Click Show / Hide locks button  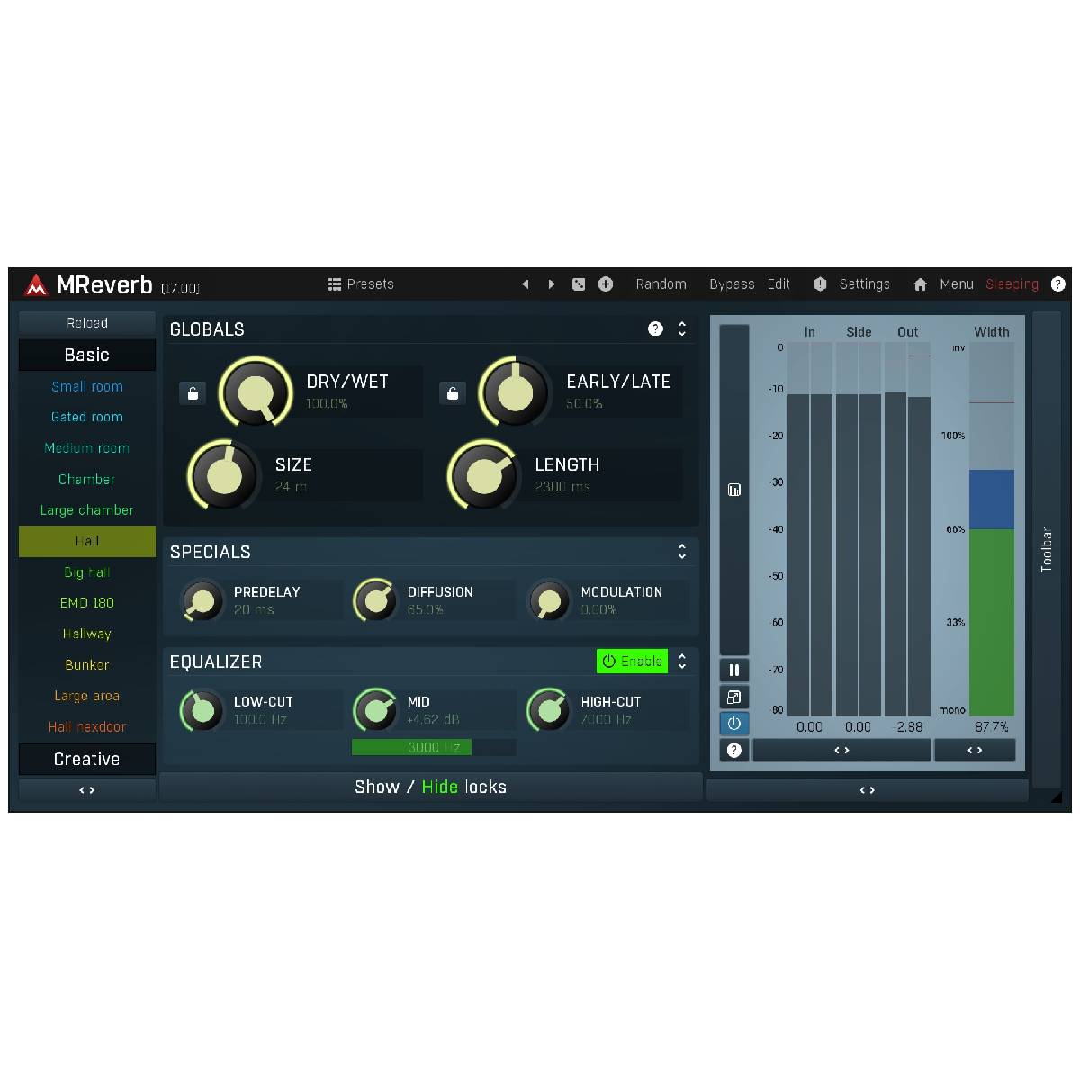click(431, 787)
